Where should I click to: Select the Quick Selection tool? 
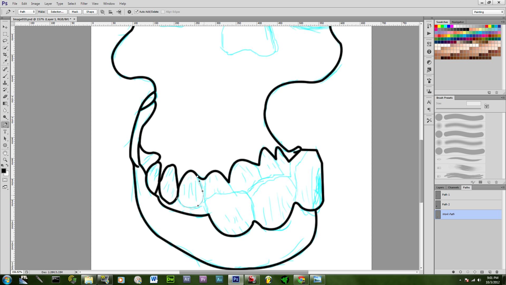coord(5,48)
